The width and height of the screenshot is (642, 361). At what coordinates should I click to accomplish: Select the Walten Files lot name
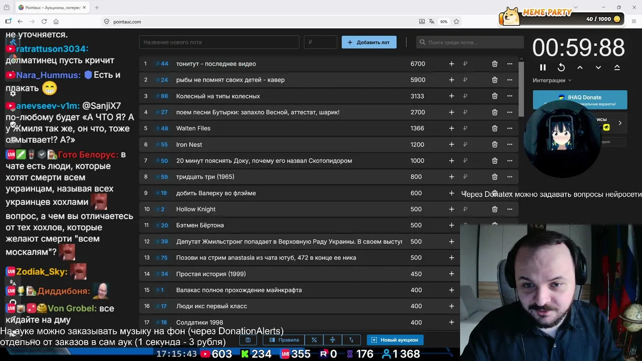(x=193, y=128)
